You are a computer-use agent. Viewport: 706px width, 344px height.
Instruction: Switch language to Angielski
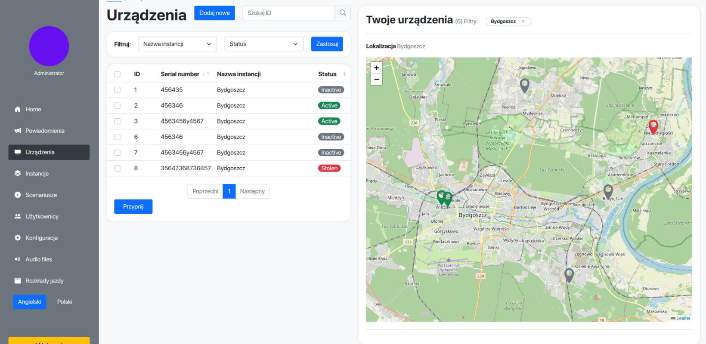tap(30, 302)
